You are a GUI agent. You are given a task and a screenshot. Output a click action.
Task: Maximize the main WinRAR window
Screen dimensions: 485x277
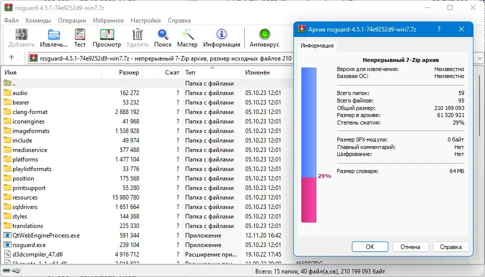[450, 7]
